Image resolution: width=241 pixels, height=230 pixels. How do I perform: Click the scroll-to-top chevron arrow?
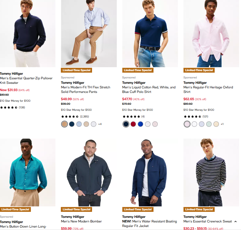(x=236, y=222)
